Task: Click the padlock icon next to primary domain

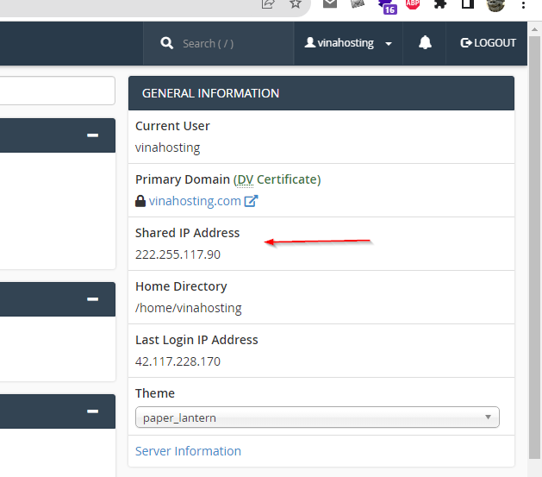Action: (x=140, y=201)
